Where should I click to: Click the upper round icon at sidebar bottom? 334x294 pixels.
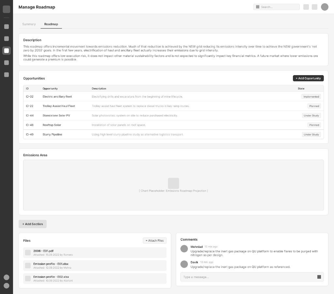coord(7,277)
